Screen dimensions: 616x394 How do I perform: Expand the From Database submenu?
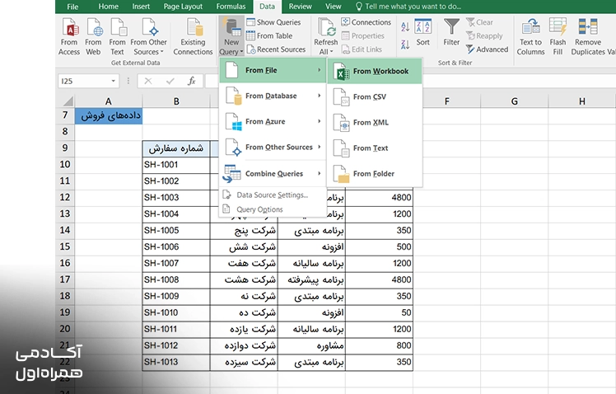pos(273,96)
